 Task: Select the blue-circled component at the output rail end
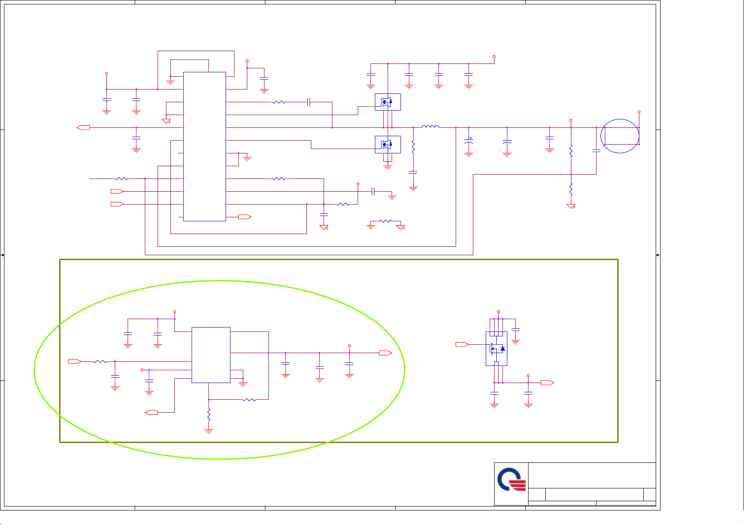pos(620,136)
